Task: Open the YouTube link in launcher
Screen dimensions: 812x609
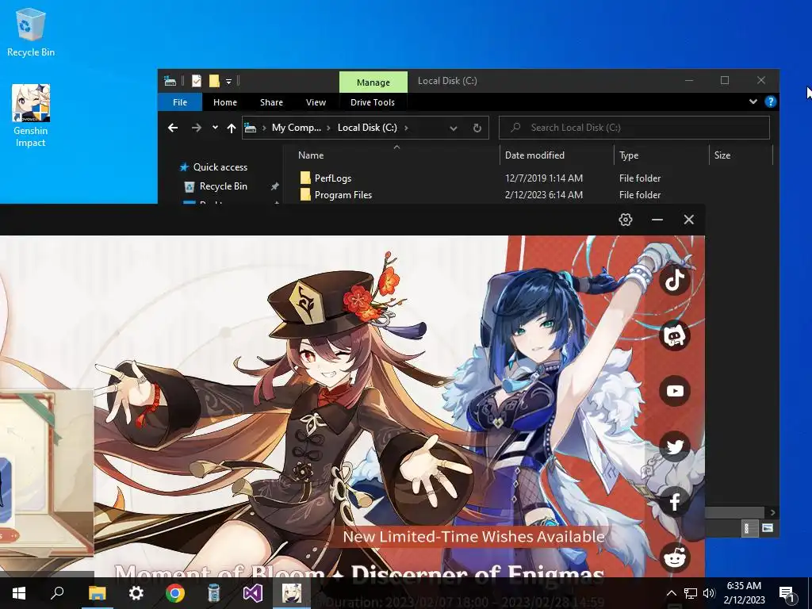Action: point(675,391)
